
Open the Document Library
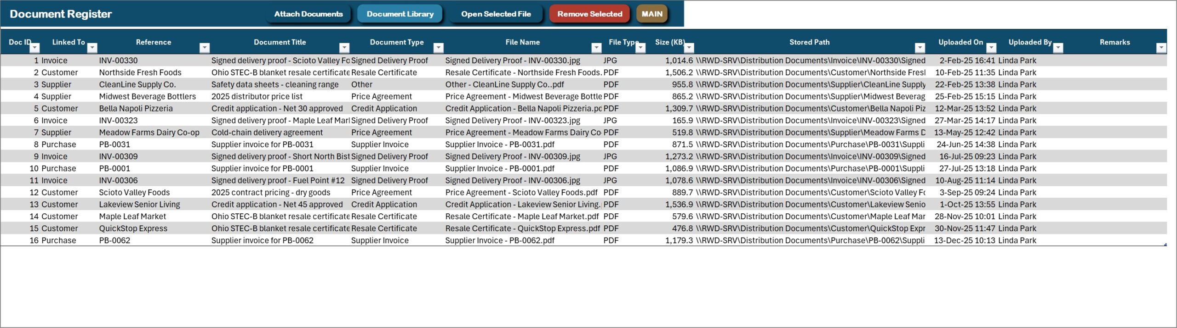pos(400,14)
